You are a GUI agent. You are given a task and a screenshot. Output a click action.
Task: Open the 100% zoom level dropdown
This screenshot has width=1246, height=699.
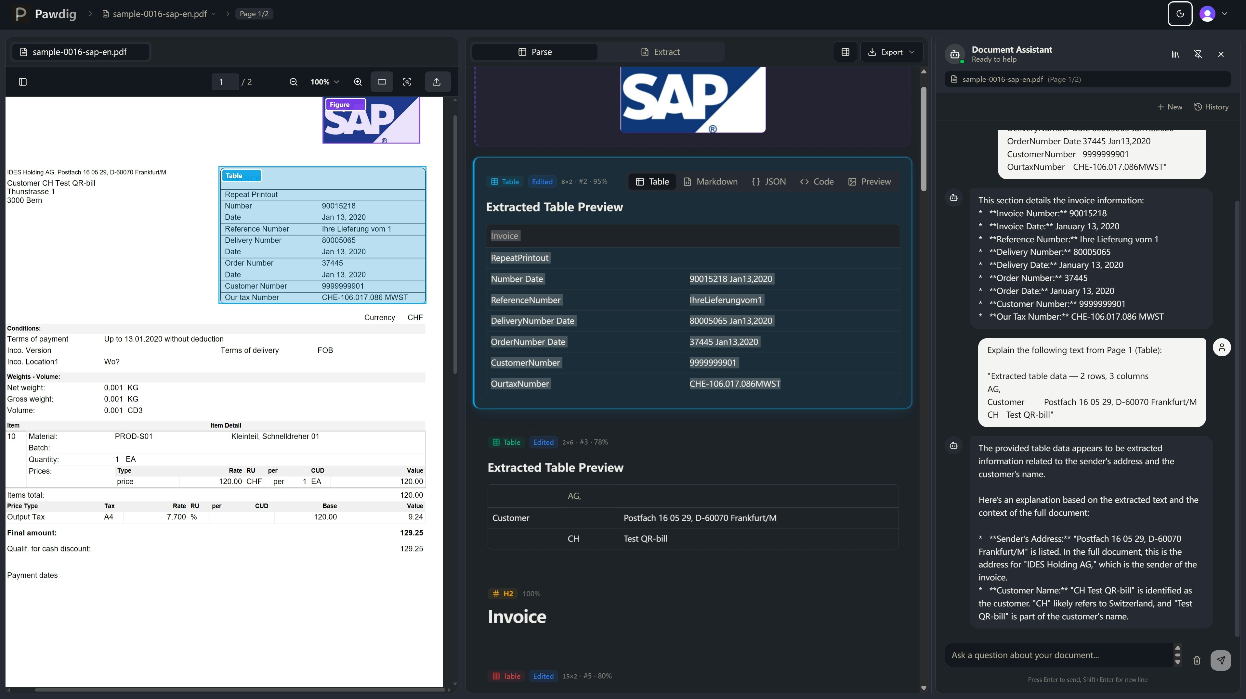[x=324, y=82]
